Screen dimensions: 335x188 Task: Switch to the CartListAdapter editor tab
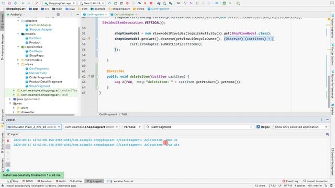coord(124,15)
